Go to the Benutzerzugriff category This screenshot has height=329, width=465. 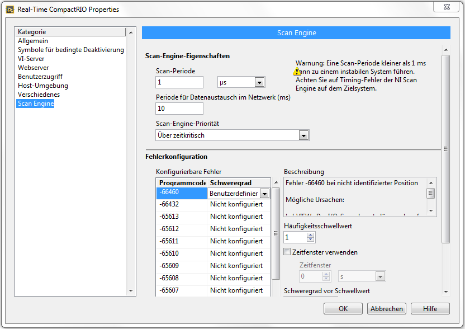40,77
